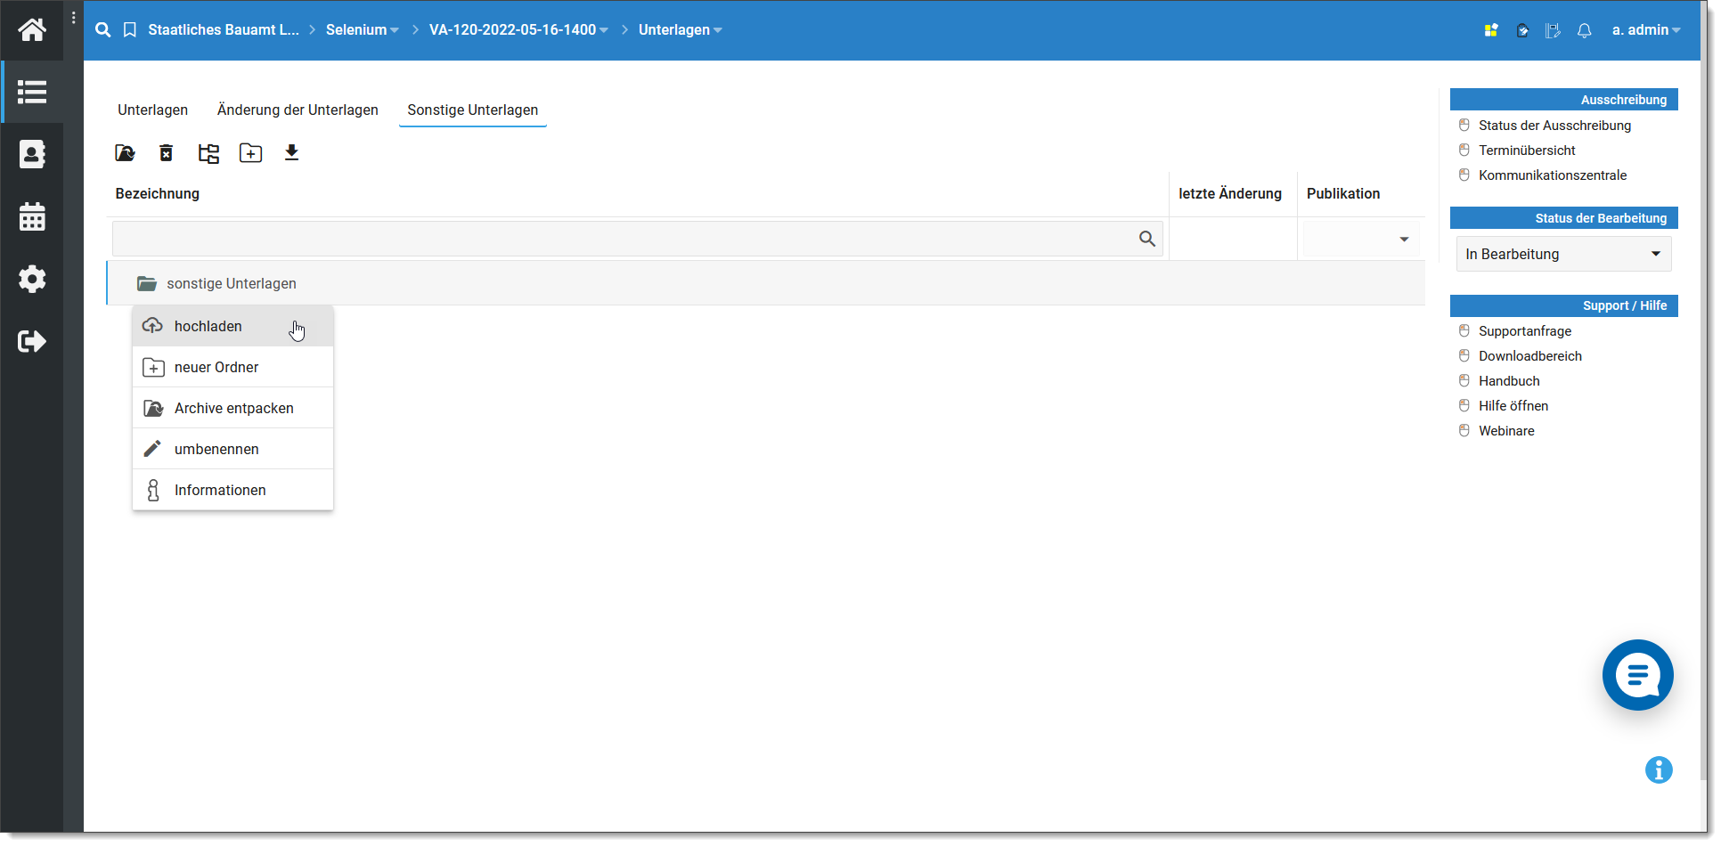Open Downloadbereich link
The image size is (1721, 846).
pos(1530,356)
